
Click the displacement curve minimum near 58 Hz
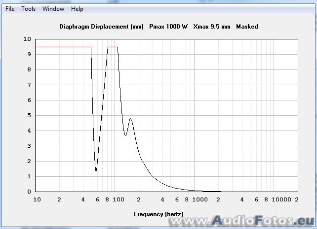[x=96, y=171]
